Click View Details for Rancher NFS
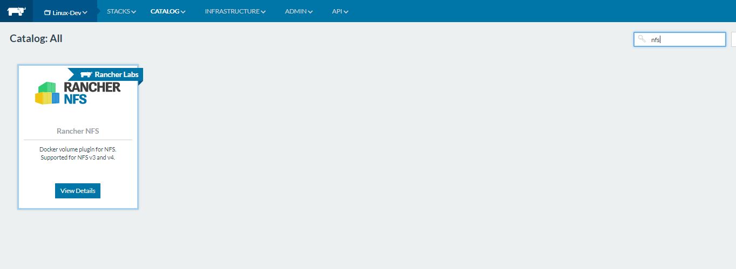The image size is (736, 269). coord(78,191)
